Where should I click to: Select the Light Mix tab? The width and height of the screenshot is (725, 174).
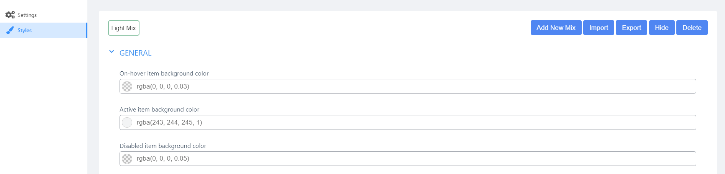[123, 28]
